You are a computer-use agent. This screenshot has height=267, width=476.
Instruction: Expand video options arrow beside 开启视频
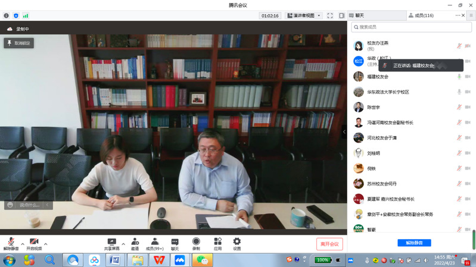point(45,244)
